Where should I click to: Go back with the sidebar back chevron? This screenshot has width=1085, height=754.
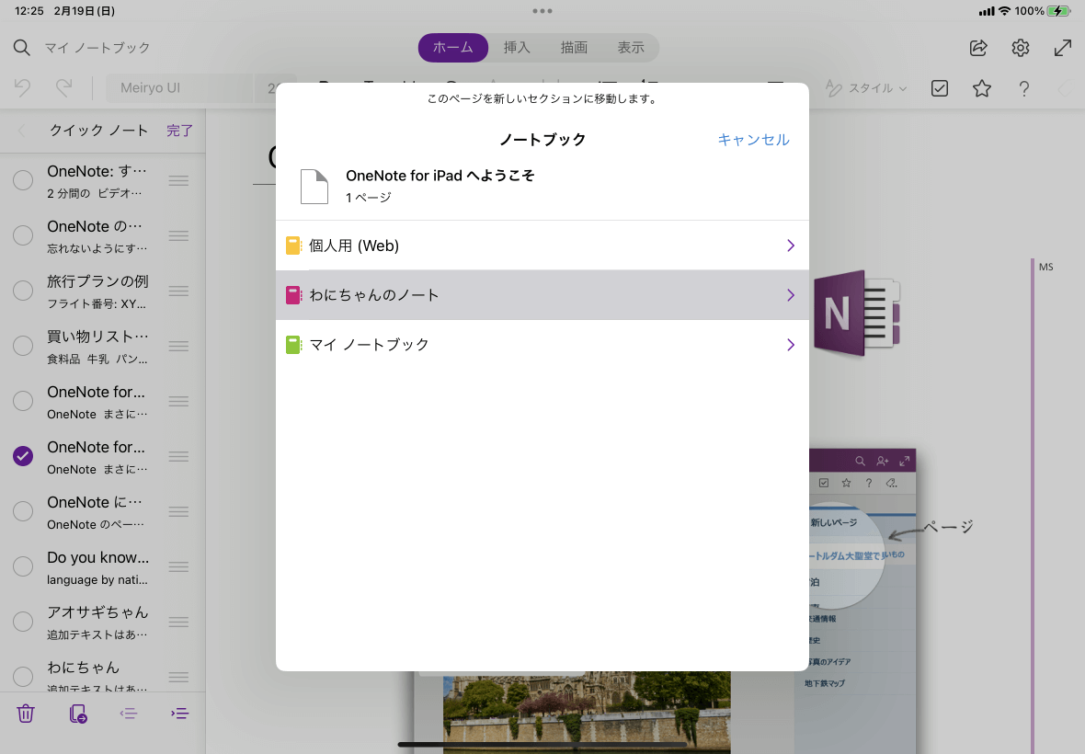pyautogui.click(x=21, y=131)
